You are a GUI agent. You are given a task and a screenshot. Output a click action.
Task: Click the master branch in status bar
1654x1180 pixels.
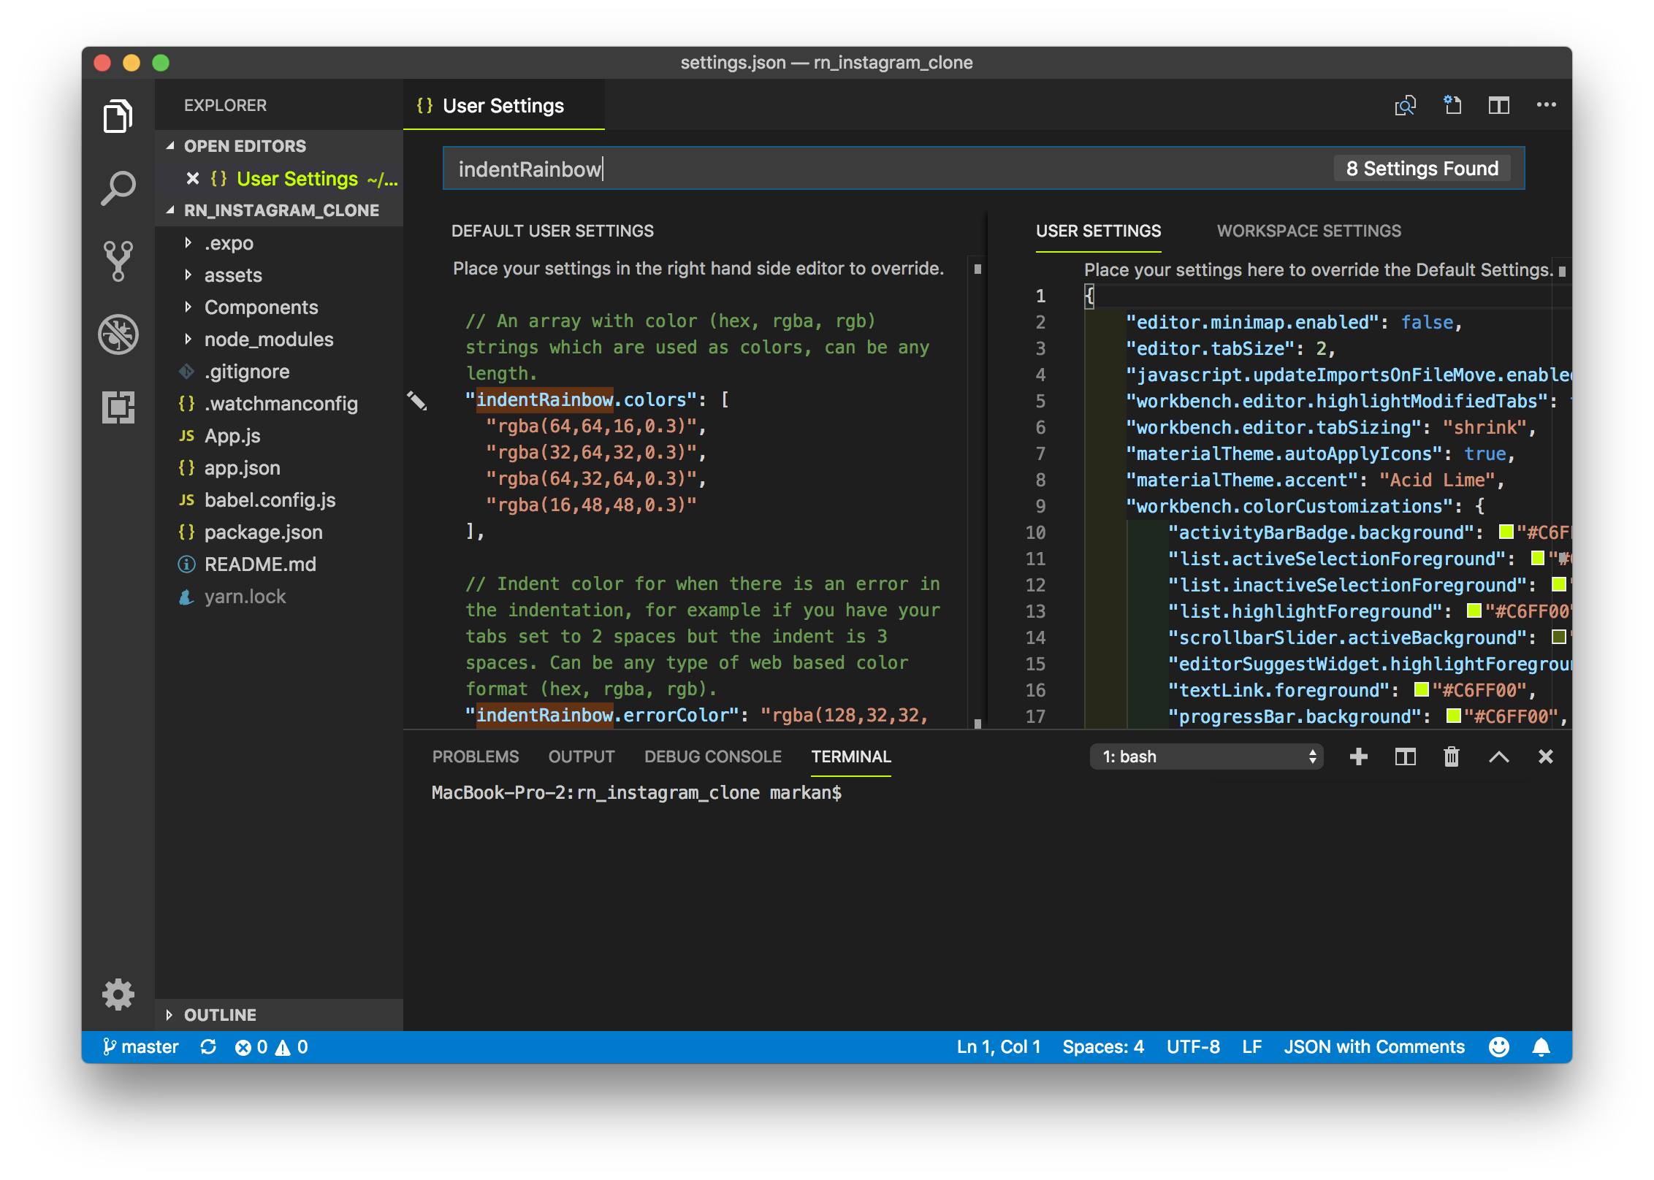click(142, 1047)
